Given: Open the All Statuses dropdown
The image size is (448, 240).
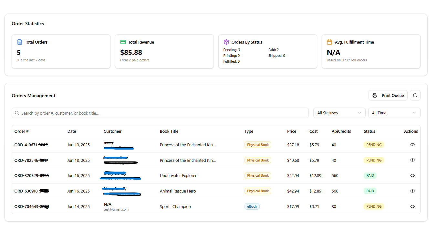Looking at the screenshot, I should point(339,113).
